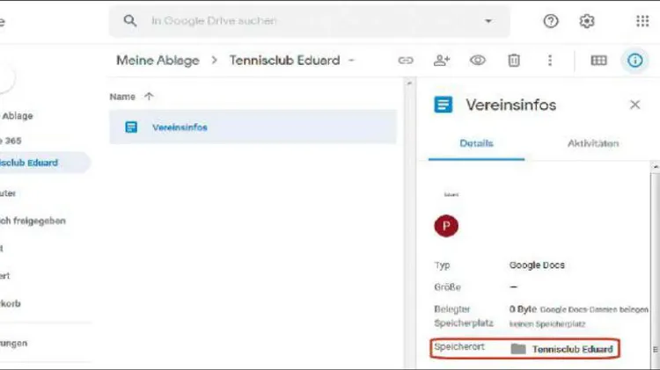Open the Google apps grid icon

pos(642,21)
